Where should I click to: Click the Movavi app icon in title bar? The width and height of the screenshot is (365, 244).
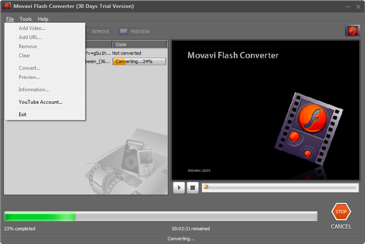point(6,6)
